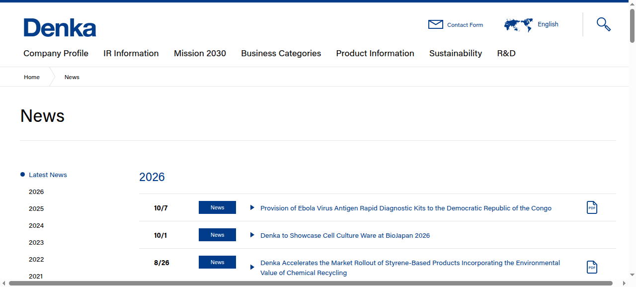636x287 pixels.
Task: Open the Mission 2030 menu
Action: [x=200, y=53]
